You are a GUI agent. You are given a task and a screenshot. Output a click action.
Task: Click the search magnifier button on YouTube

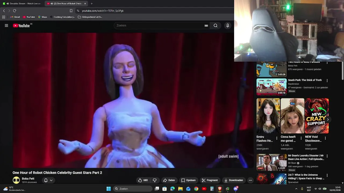(x=216, y=25)
